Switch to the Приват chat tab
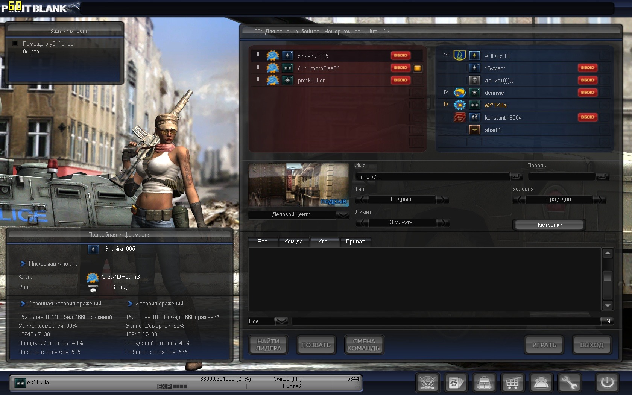This screenshot has width=632, height=395. 355,242
